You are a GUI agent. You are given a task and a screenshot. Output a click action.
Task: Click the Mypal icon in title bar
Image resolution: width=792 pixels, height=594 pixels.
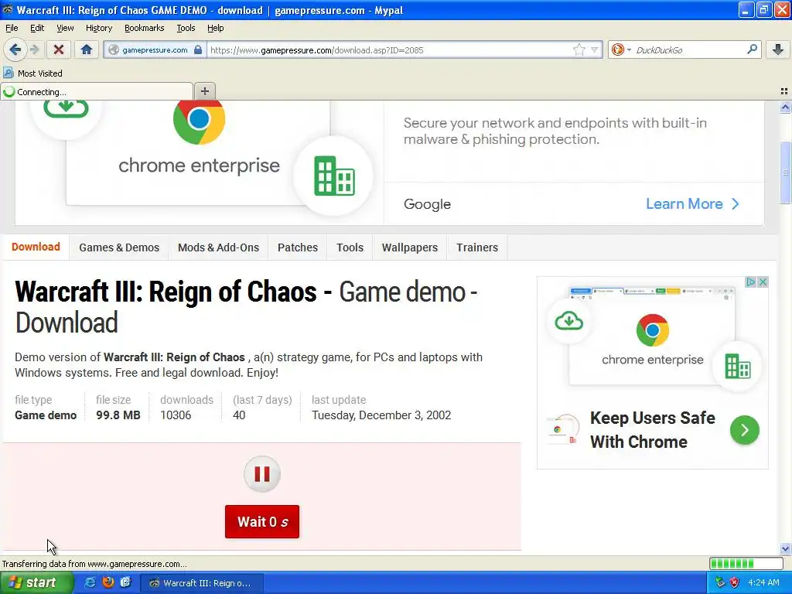(x=7, y=9)
